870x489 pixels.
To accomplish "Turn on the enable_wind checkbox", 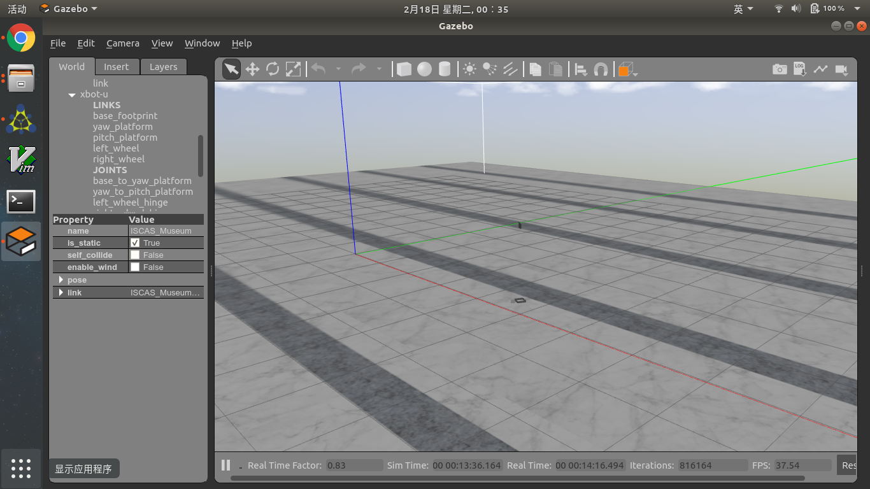I will tap(134, 267).
